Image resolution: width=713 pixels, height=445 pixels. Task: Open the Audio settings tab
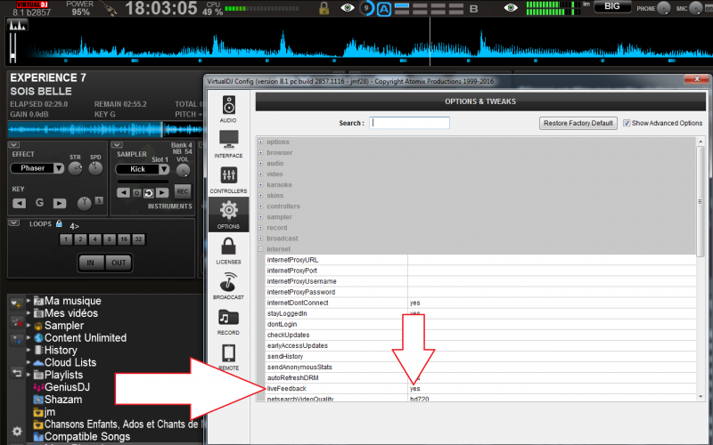[228, 109]
